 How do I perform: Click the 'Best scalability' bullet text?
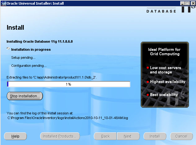pyautogui.click(x=164, y=95)
